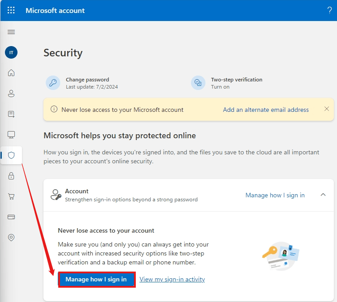Click 'Microsoft helps you stay protected online' heading

pyautogui.click(x=120, y=136)
